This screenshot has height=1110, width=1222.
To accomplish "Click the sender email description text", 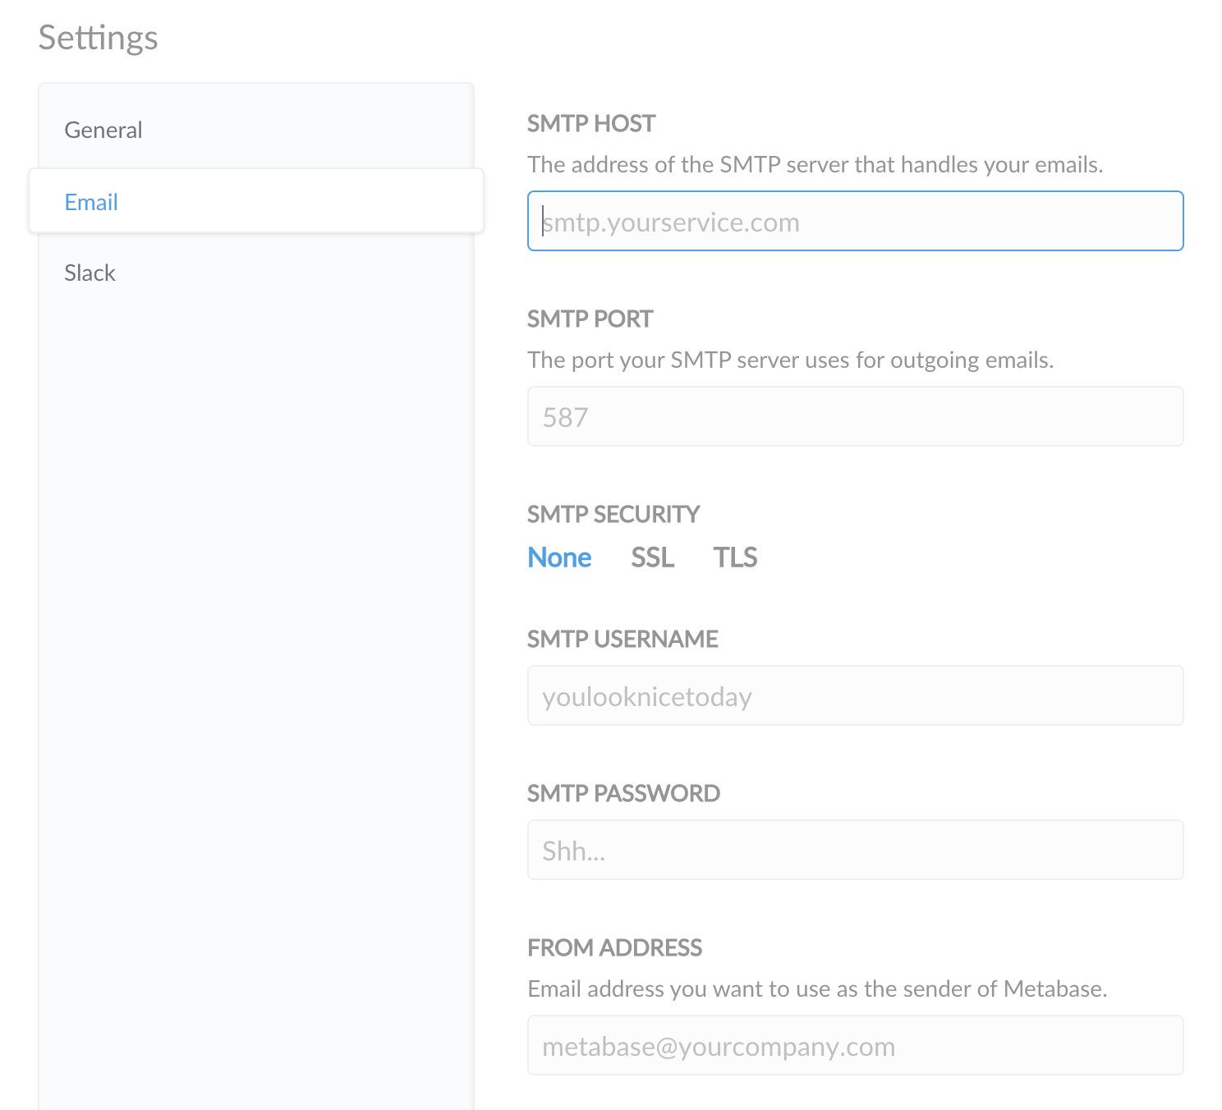I will pyautogui.click(x=817, y=988).
